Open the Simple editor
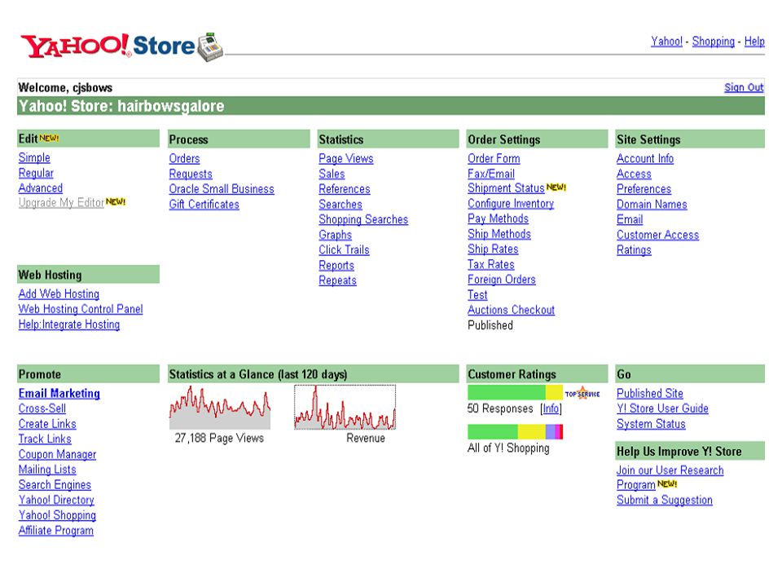The height and width of the screenshot is (587, 782). click(34, 157)
